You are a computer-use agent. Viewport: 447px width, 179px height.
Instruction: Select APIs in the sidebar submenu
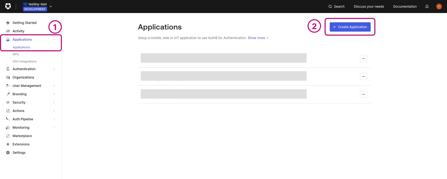16,54
